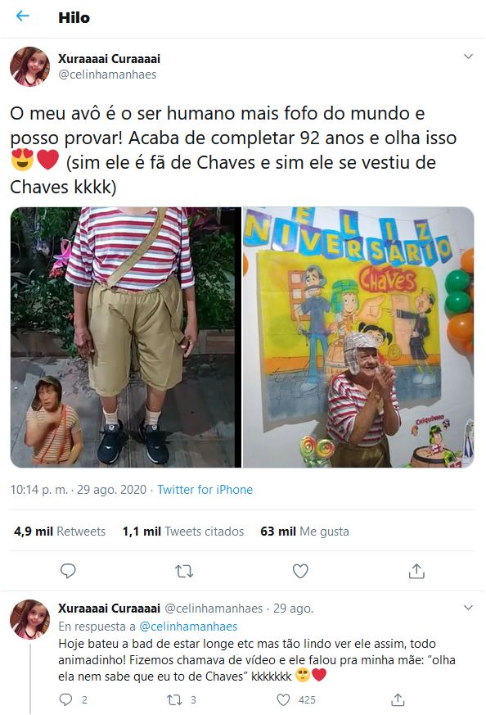Screen dimensions: 486x715
Task: Share the follow-up reply tweet
Action: click(x=398, y=699)
